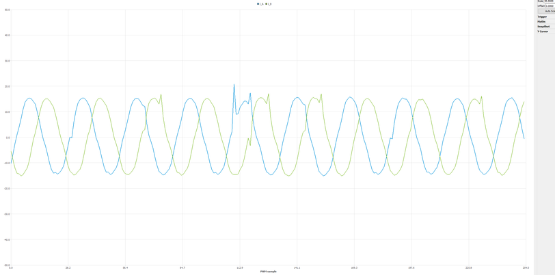Screen dimensions: 555x275
Task: Click the blue I_A legend marker
Action: (x=258, y=3)
